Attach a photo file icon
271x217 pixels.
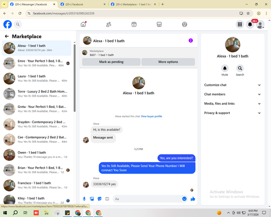click(92, 199)
